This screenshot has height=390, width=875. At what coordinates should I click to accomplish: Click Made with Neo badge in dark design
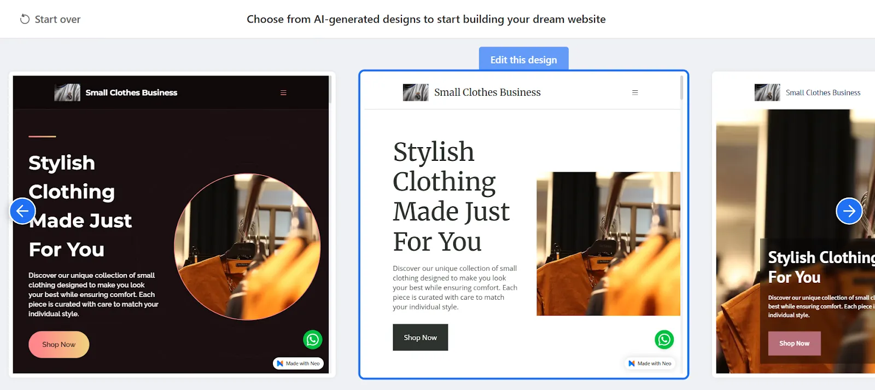click(x=299, y=363)
